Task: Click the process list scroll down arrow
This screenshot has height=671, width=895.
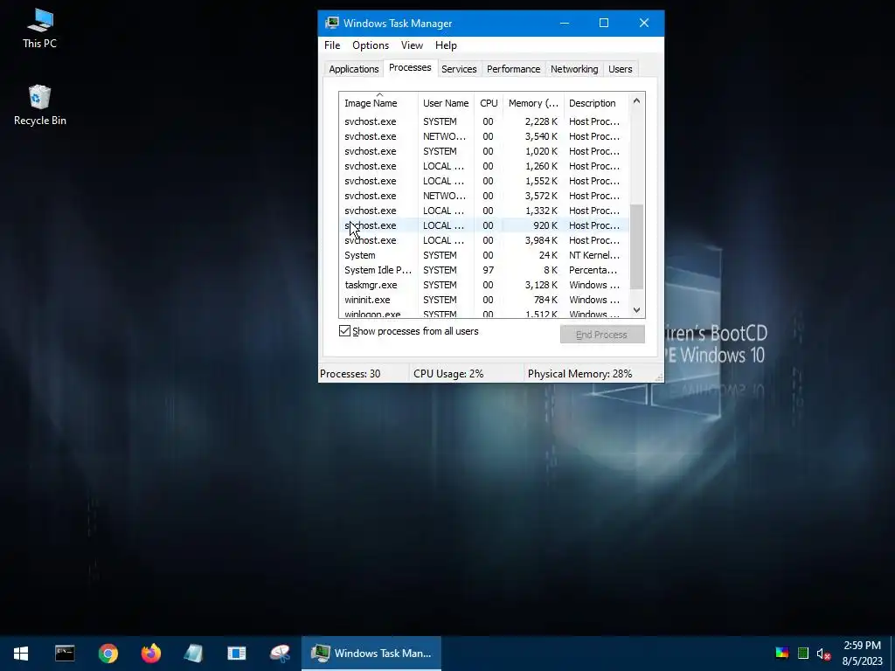Action: [x=637, y=310]
